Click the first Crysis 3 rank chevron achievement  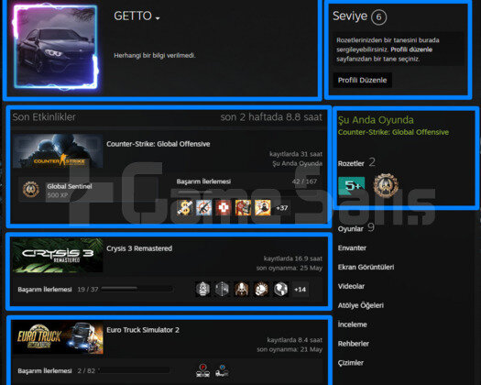point(203,290)
